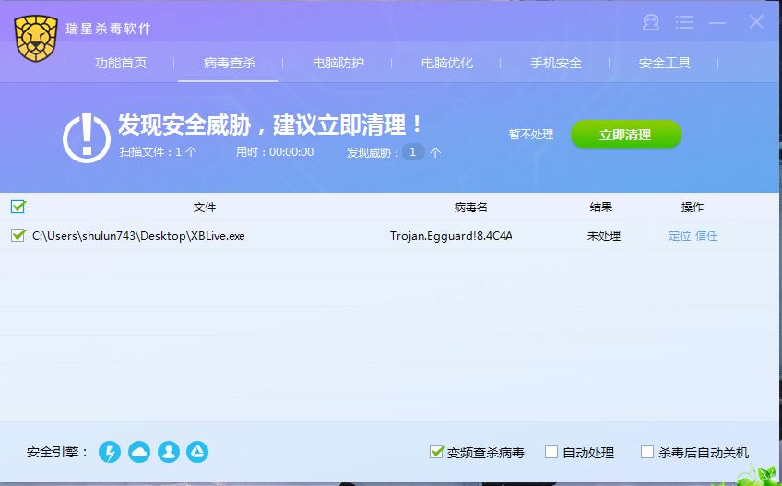
Task: Enable 杀毒后自动关机 checkbox
Action: (x=646, y=452)
